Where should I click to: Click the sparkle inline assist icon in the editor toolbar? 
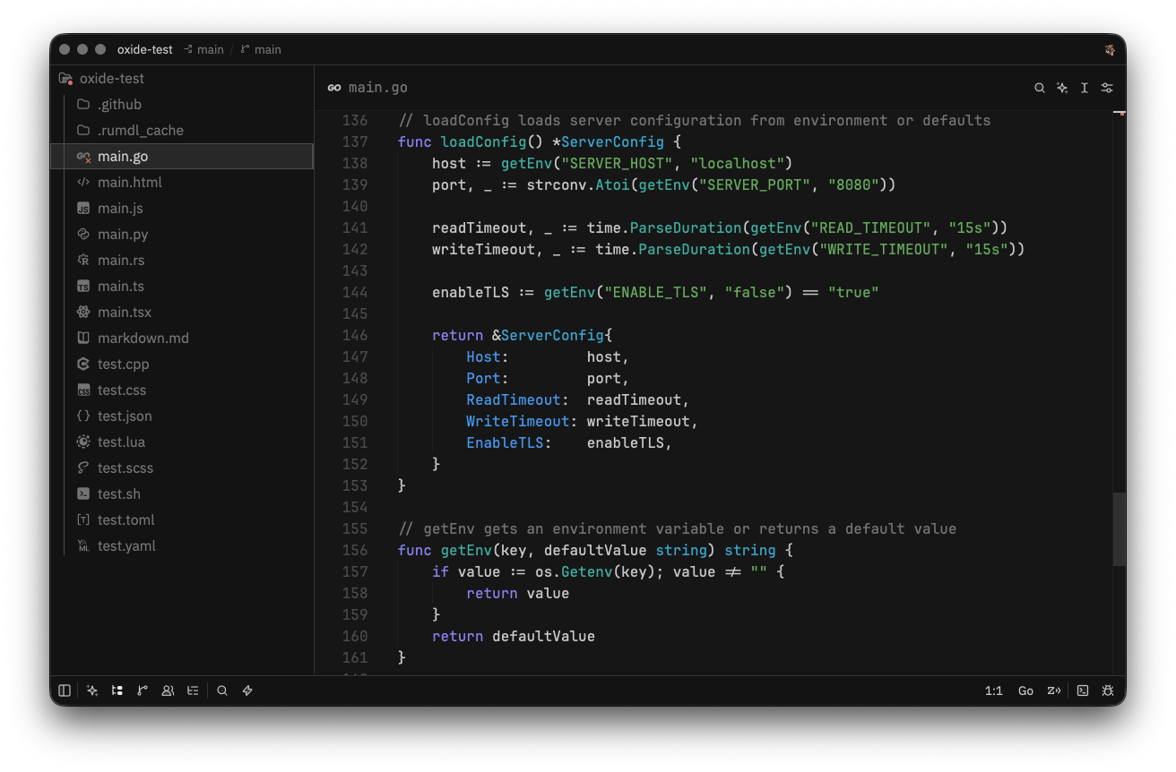pyautogui.click(x=1062, y=88)
